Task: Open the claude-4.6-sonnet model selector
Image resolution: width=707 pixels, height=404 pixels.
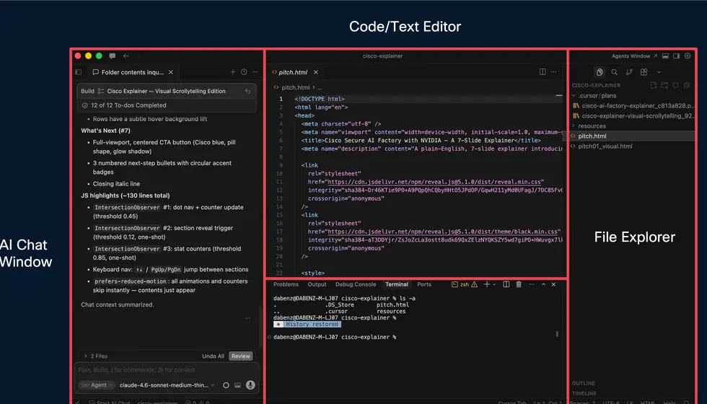Action: click(167, 385)
